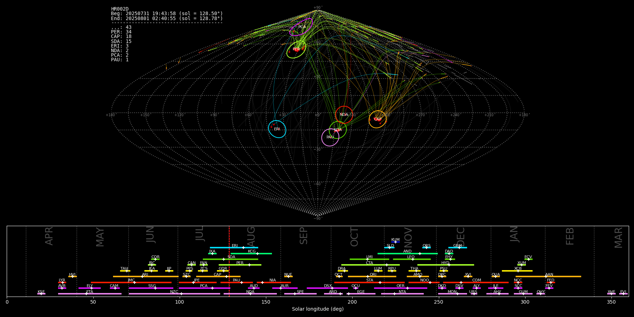Click the KSE shower bar on timeline

pyautogui.click(x=41, y=294)
